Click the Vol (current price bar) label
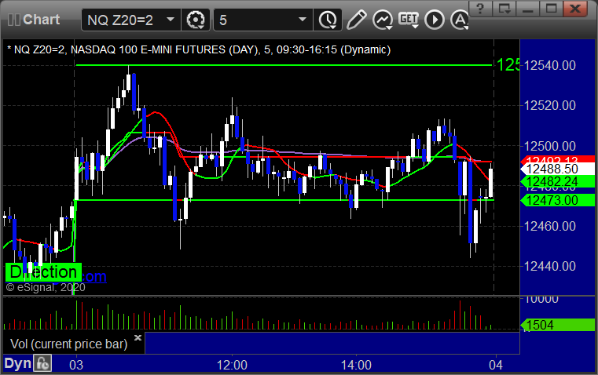The image size is (598, 375). 69,344
